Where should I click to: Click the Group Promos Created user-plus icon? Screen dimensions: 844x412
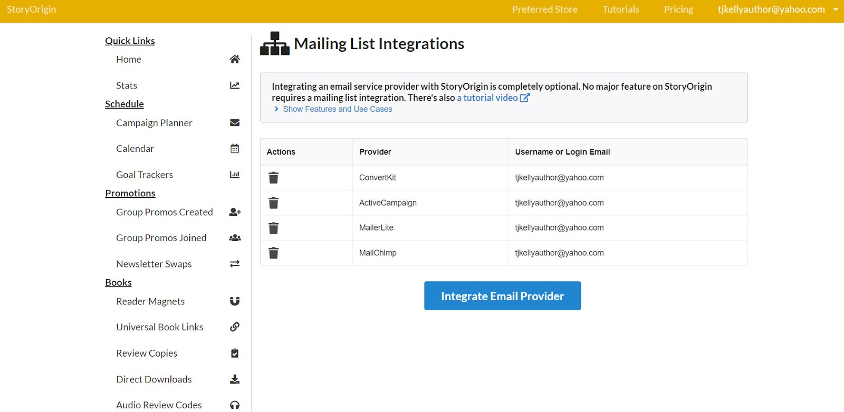[x=235, y=212]
